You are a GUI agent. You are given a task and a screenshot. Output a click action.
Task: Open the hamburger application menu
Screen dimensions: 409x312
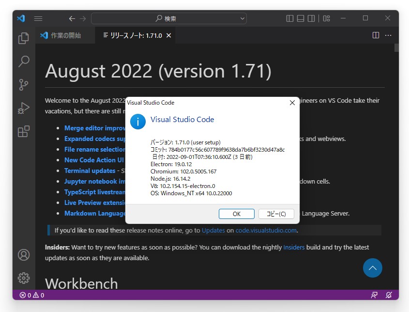pyautogui.click(x=38, y=18)
